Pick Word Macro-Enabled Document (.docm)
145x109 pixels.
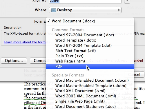(x=90, y=80)
